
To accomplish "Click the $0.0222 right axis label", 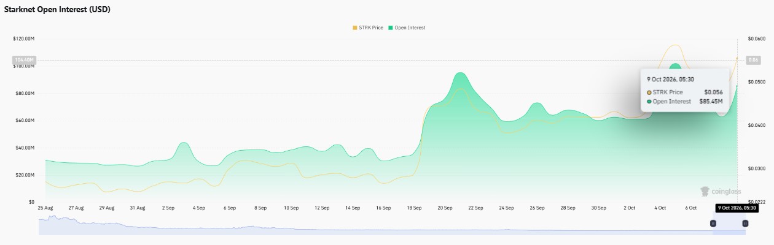I will [757, 202].
